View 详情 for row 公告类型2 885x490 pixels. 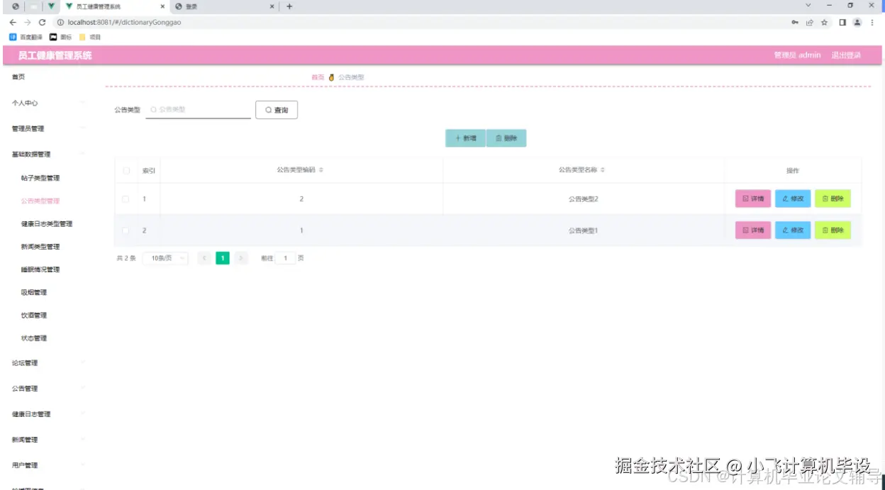(753, 199)
